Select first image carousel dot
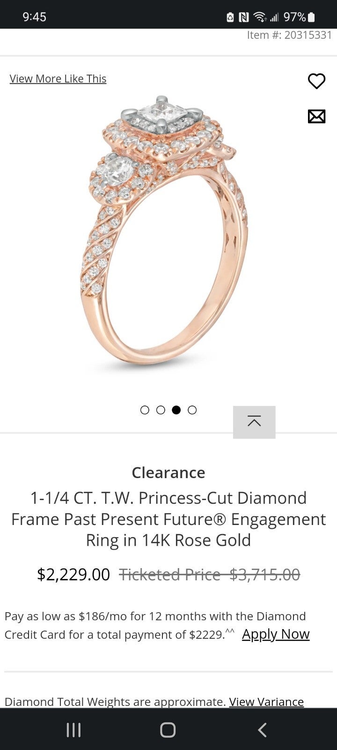The height and width of the screenshot is (750, 337). pos(145,410)
